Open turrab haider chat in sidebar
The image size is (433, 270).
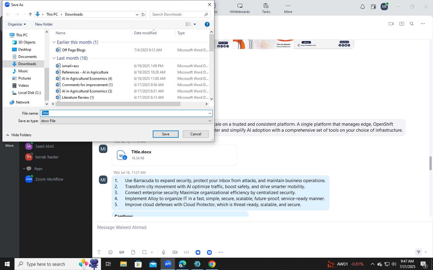click(47, 157)
